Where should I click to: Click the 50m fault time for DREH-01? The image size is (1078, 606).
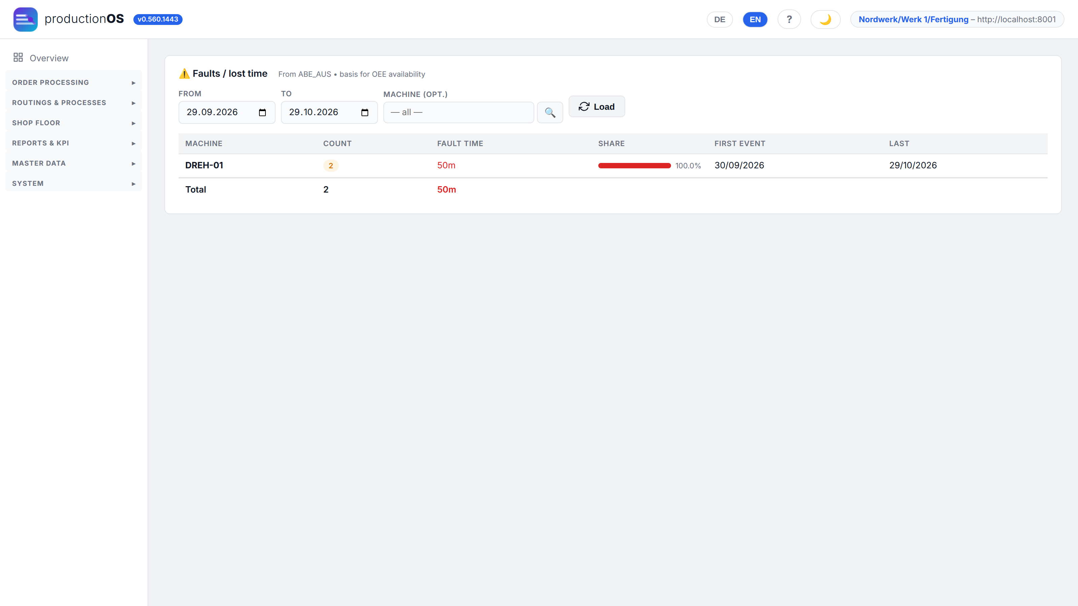tap(446, 165)
